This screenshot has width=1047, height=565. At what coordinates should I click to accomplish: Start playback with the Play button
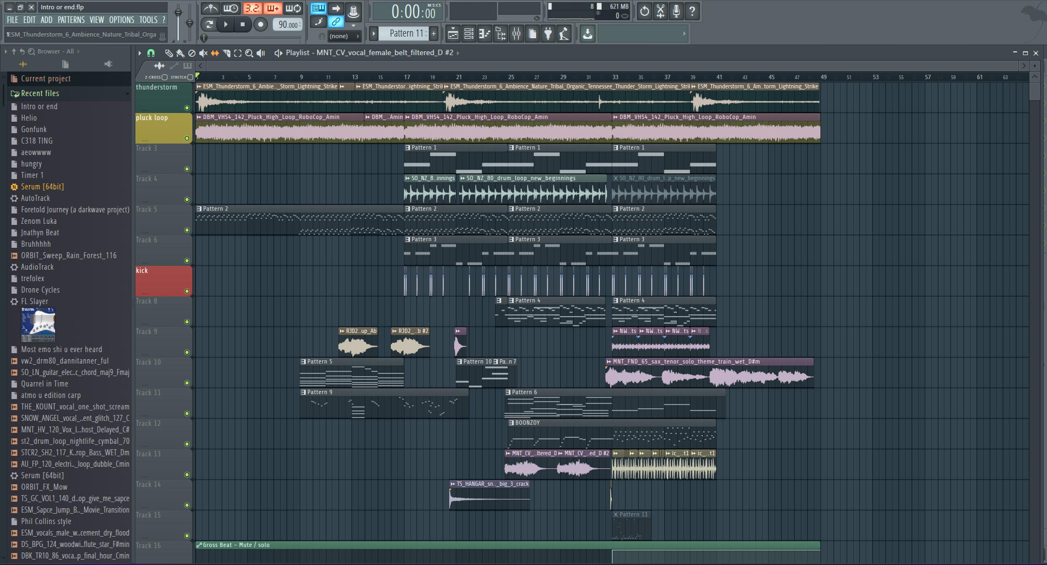(225, 24)
